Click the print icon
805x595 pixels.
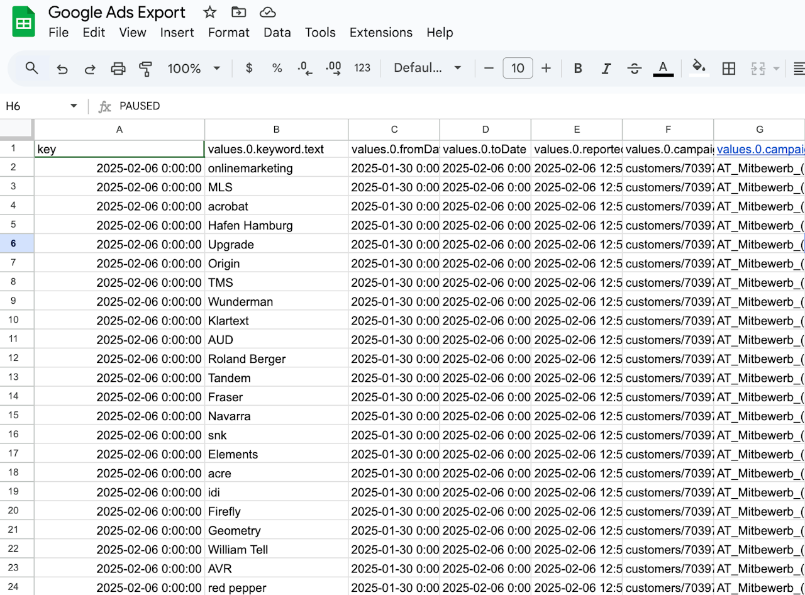(118, 69)
